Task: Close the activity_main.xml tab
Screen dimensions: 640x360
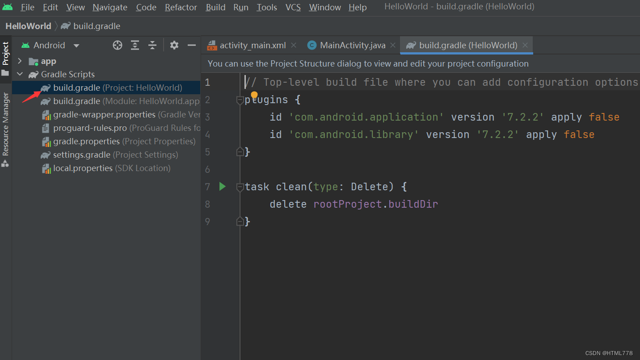Action: [294, 45]
